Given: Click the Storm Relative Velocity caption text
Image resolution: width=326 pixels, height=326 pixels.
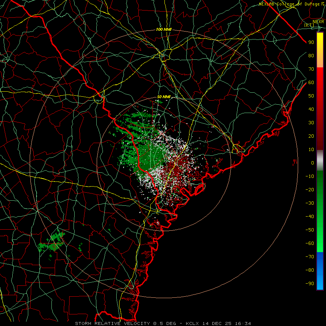Looking at the screenshot, I should (x=163, y=323).
